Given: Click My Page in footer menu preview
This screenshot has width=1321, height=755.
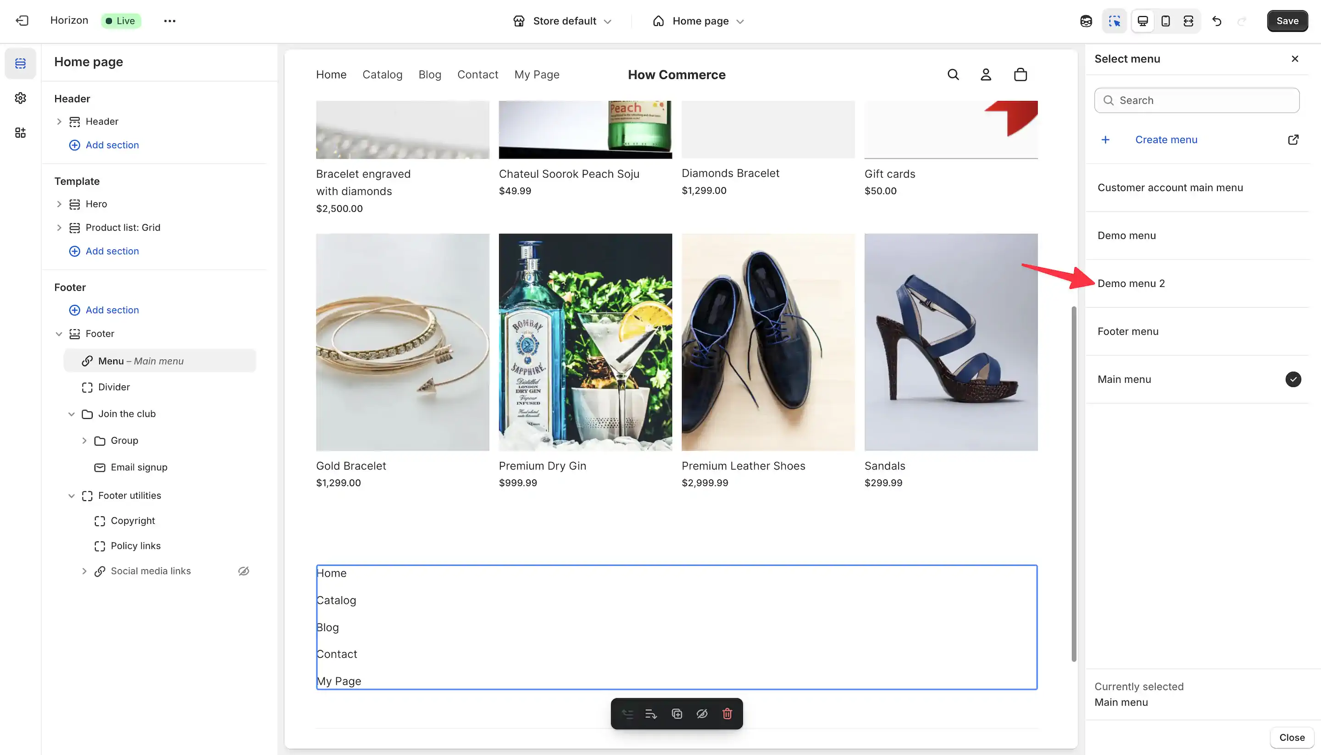Looking at the screenshot, I should pos(339,681).
